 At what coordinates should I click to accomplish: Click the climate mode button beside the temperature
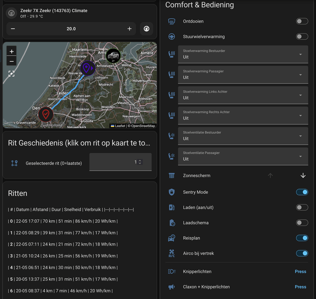tap(147, 28)
